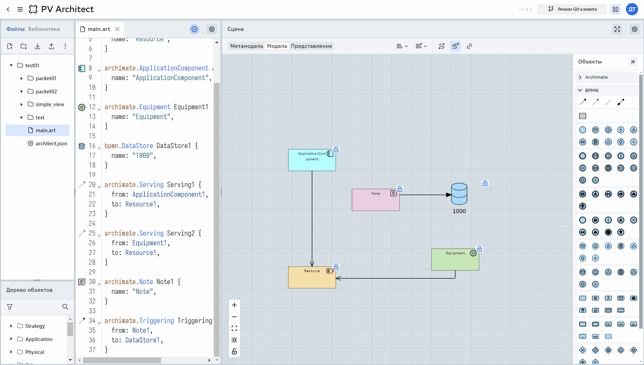Open the ДТ user avatar menu
This screenshot has width=644, height=365.
coord(632,9)
